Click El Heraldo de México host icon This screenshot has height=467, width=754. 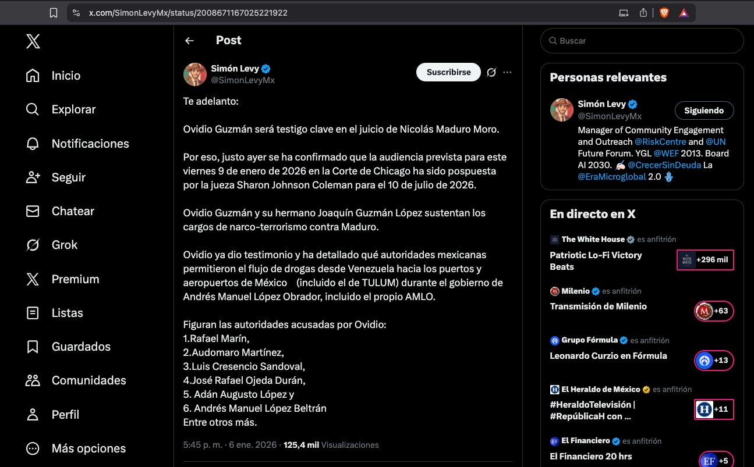554,389
